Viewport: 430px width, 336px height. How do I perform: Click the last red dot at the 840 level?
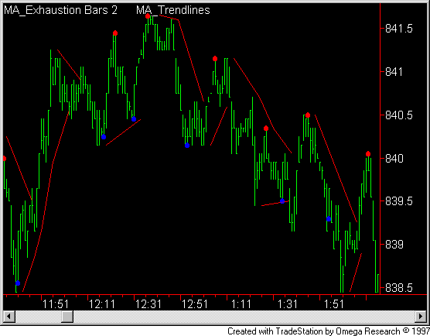tap(368, 154)
